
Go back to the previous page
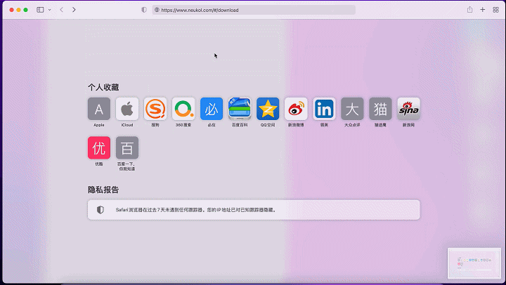coord(61,10)
